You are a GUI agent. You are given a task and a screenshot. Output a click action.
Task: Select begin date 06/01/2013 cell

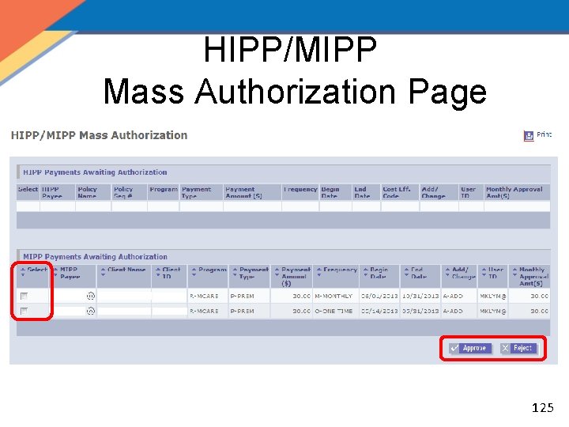coord(379,296)
